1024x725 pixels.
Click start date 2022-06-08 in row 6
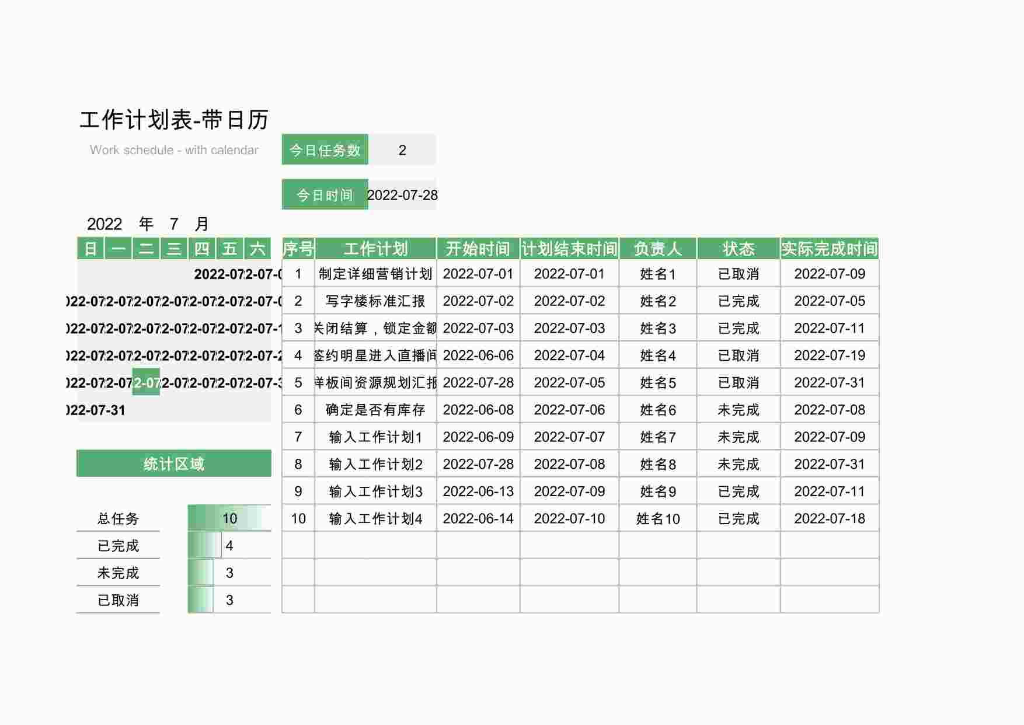coord(478,410)
